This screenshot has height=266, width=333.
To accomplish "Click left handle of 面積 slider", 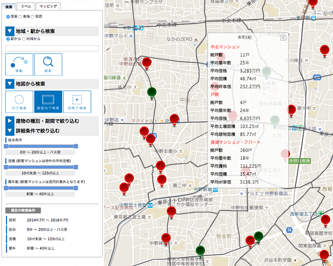I will tap(6, 167).
